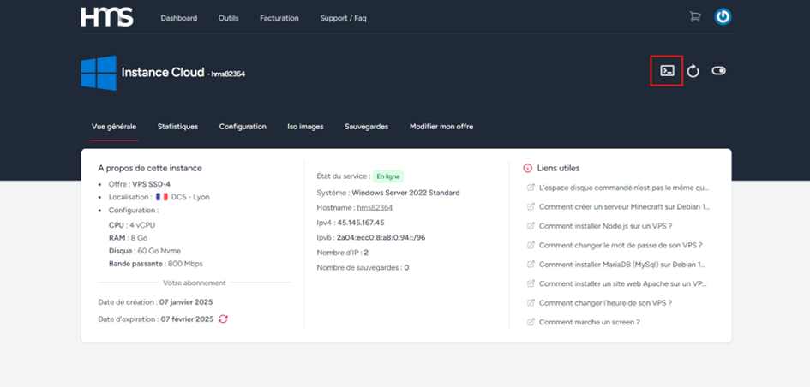This screenshot has height=387, width=810.
Task: Click the Liens utiles info icon
Action: coord(527,168)
